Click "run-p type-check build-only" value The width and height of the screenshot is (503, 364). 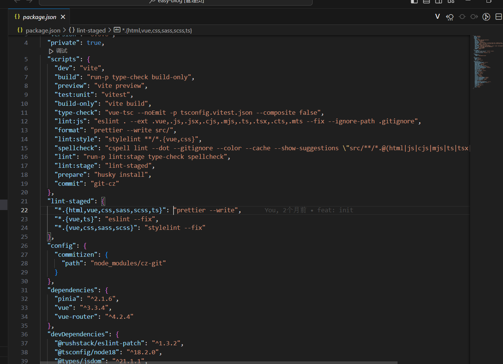[139, 77]
